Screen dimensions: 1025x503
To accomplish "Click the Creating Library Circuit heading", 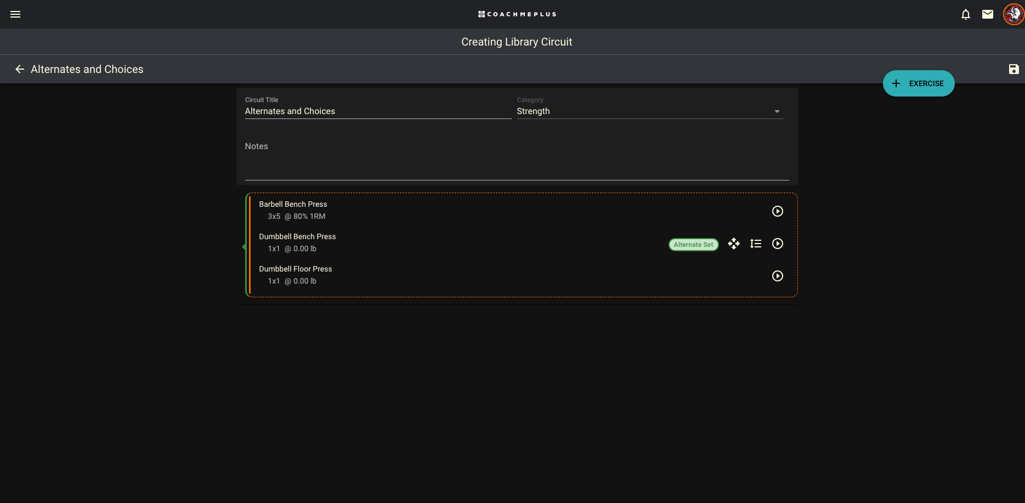I will (517, 42).
